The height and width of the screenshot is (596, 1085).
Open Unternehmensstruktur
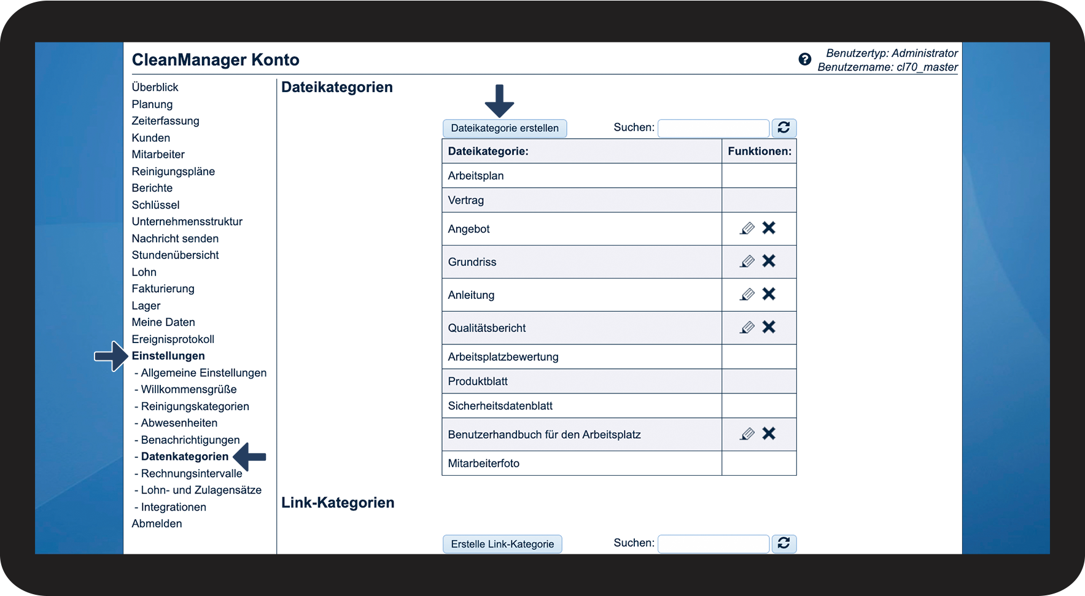click(187, 222)
